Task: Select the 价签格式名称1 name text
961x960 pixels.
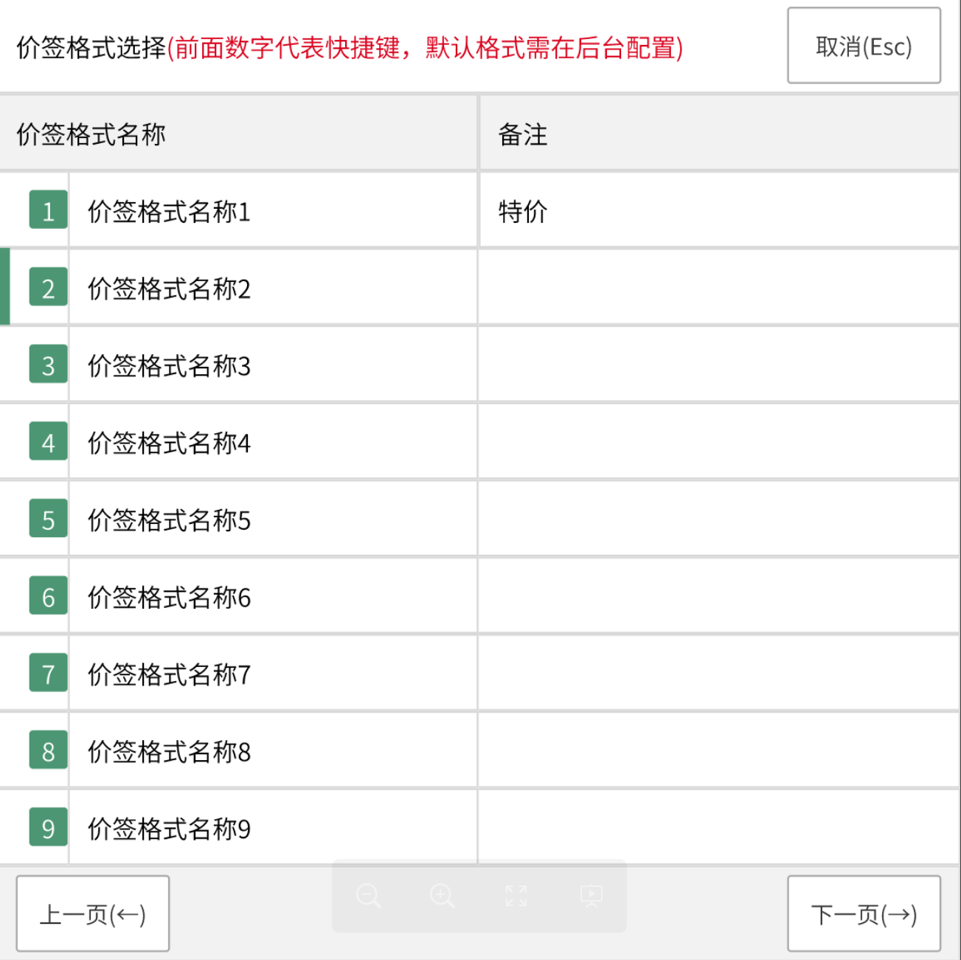Action: 170,212
